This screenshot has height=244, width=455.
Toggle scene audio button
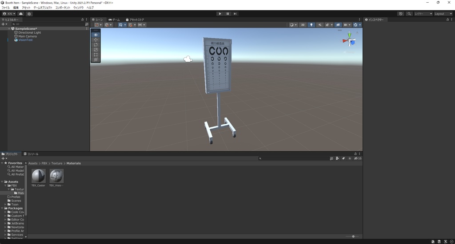coord(320,25)
